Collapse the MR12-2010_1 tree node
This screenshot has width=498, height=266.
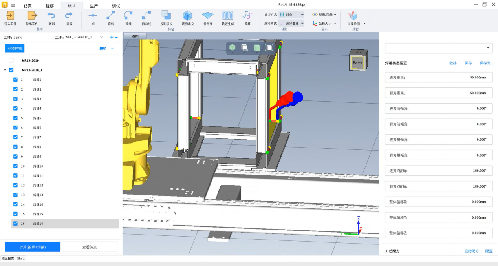5,70
